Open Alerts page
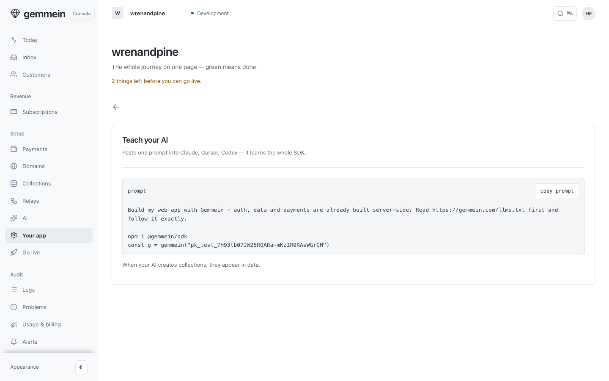The image size is (609, 381). [x=49, y=342]
